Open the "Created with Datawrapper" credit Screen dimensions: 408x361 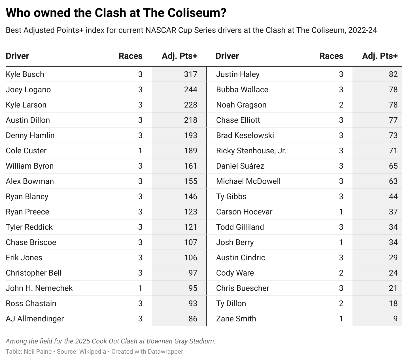pyautogui.click(x=147, y=352)
